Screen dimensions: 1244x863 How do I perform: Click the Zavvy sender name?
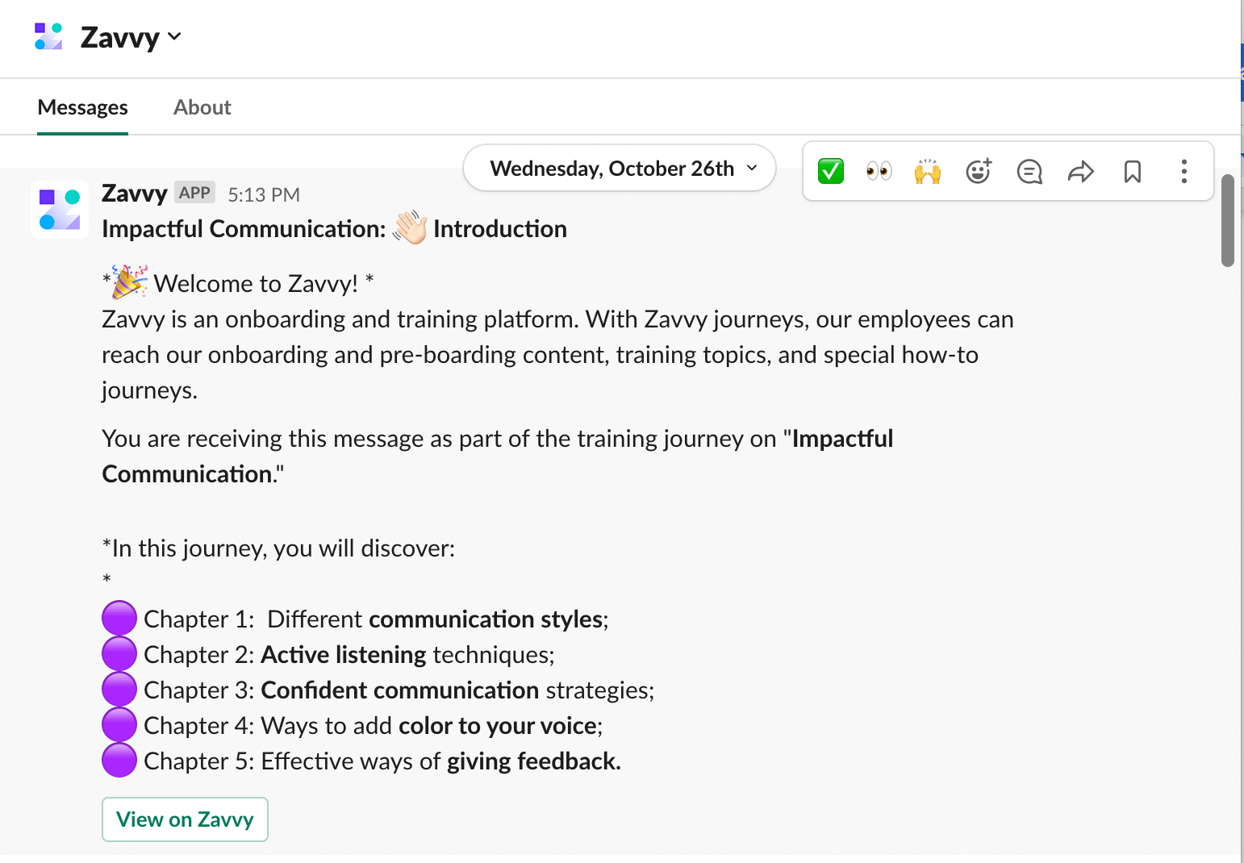[134, 194]
